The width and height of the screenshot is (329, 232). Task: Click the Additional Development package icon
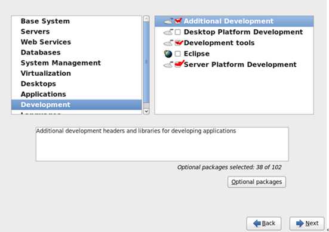tap(168, 21)
